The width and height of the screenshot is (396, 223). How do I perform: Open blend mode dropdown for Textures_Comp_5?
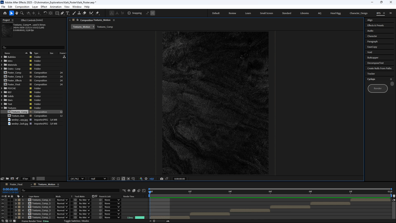pos(62,203)
